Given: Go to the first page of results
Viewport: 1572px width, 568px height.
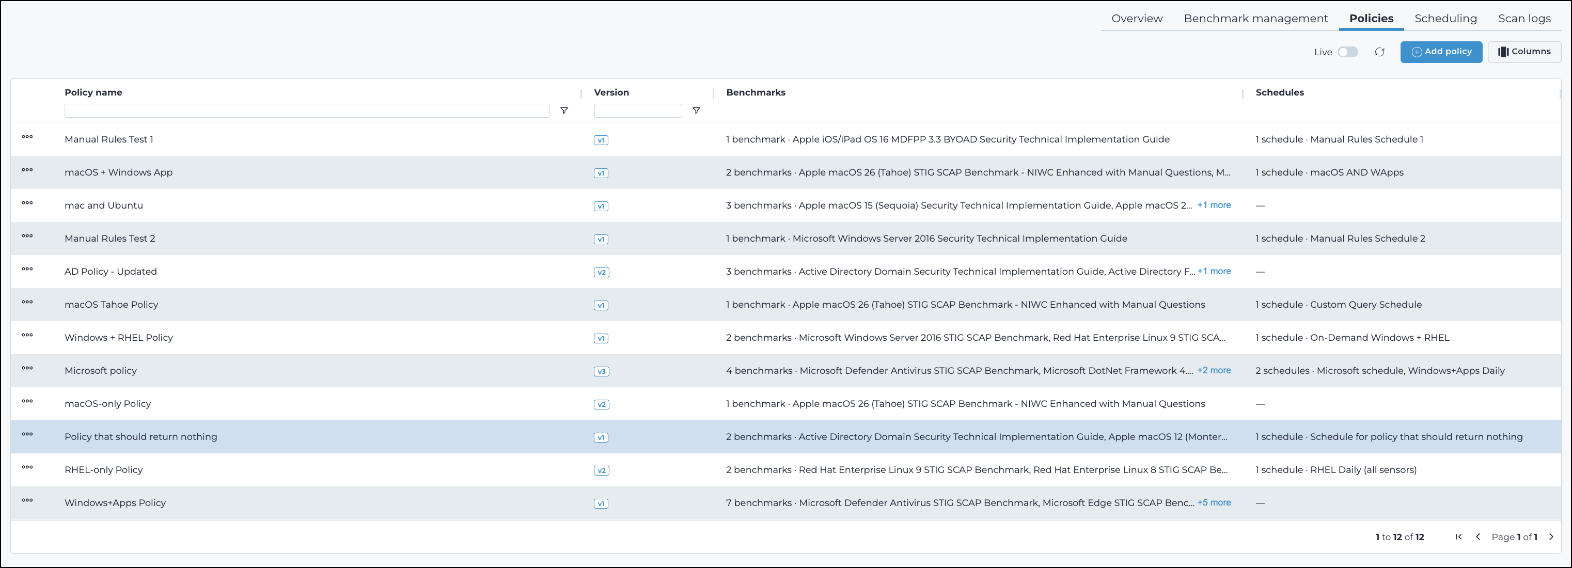Looking at the screenshot, I should pyautogui.click(x=1458, y=537).
